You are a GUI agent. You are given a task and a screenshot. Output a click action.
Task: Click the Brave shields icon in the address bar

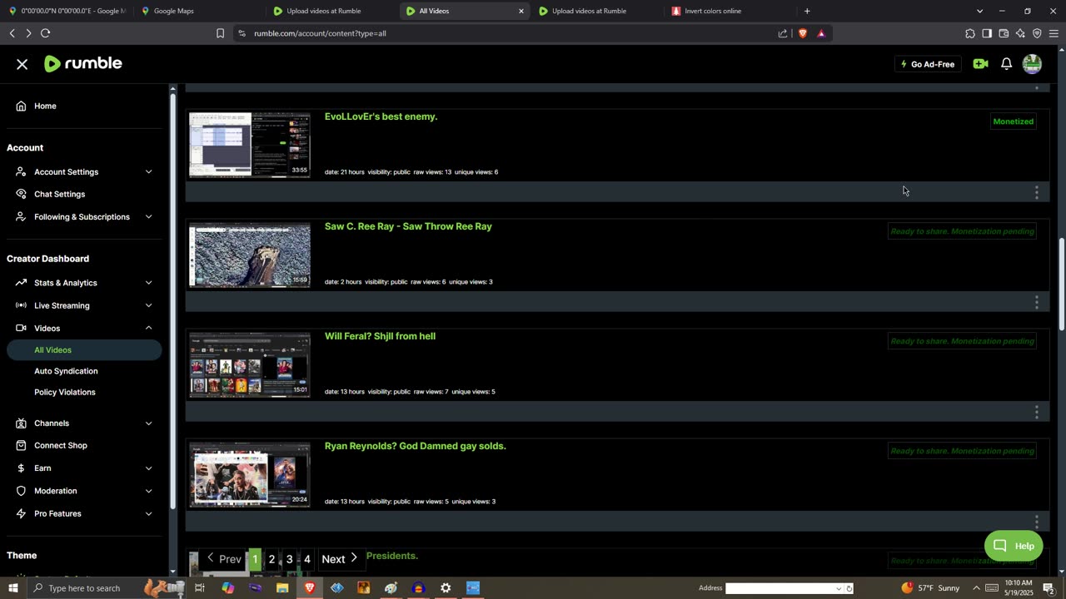pyautogui.click(x=803, y=33)
